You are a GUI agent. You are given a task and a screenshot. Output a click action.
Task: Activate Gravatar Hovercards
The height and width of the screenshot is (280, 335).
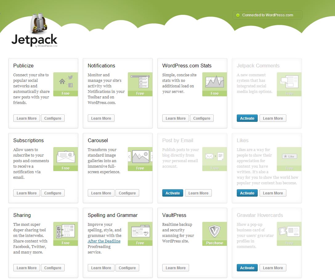pos(247,268)
